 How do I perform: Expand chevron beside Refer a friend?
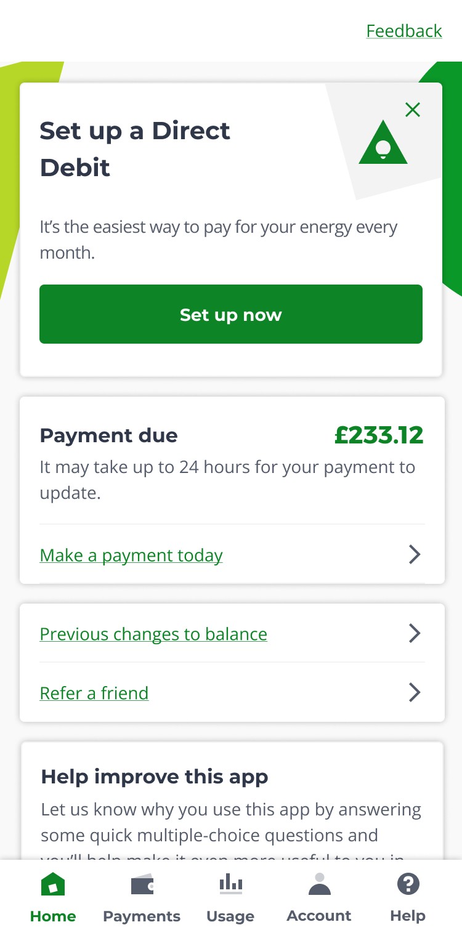tap(415, 693)
